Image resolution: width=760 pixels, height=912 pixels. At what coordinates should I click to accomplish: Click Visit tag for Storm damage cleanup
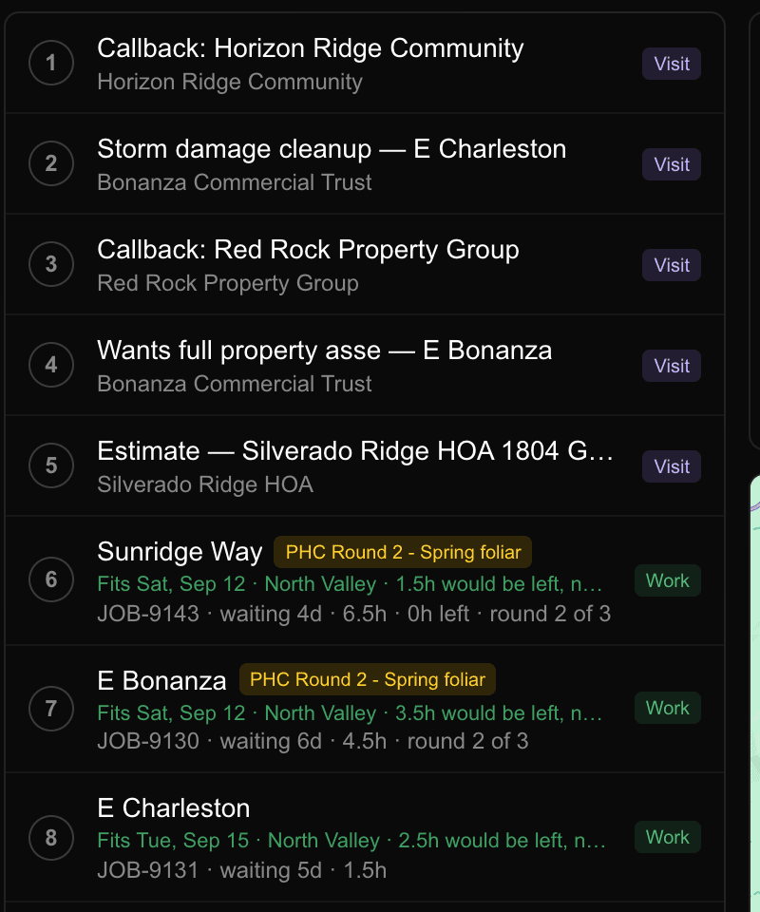coord(671,164)
